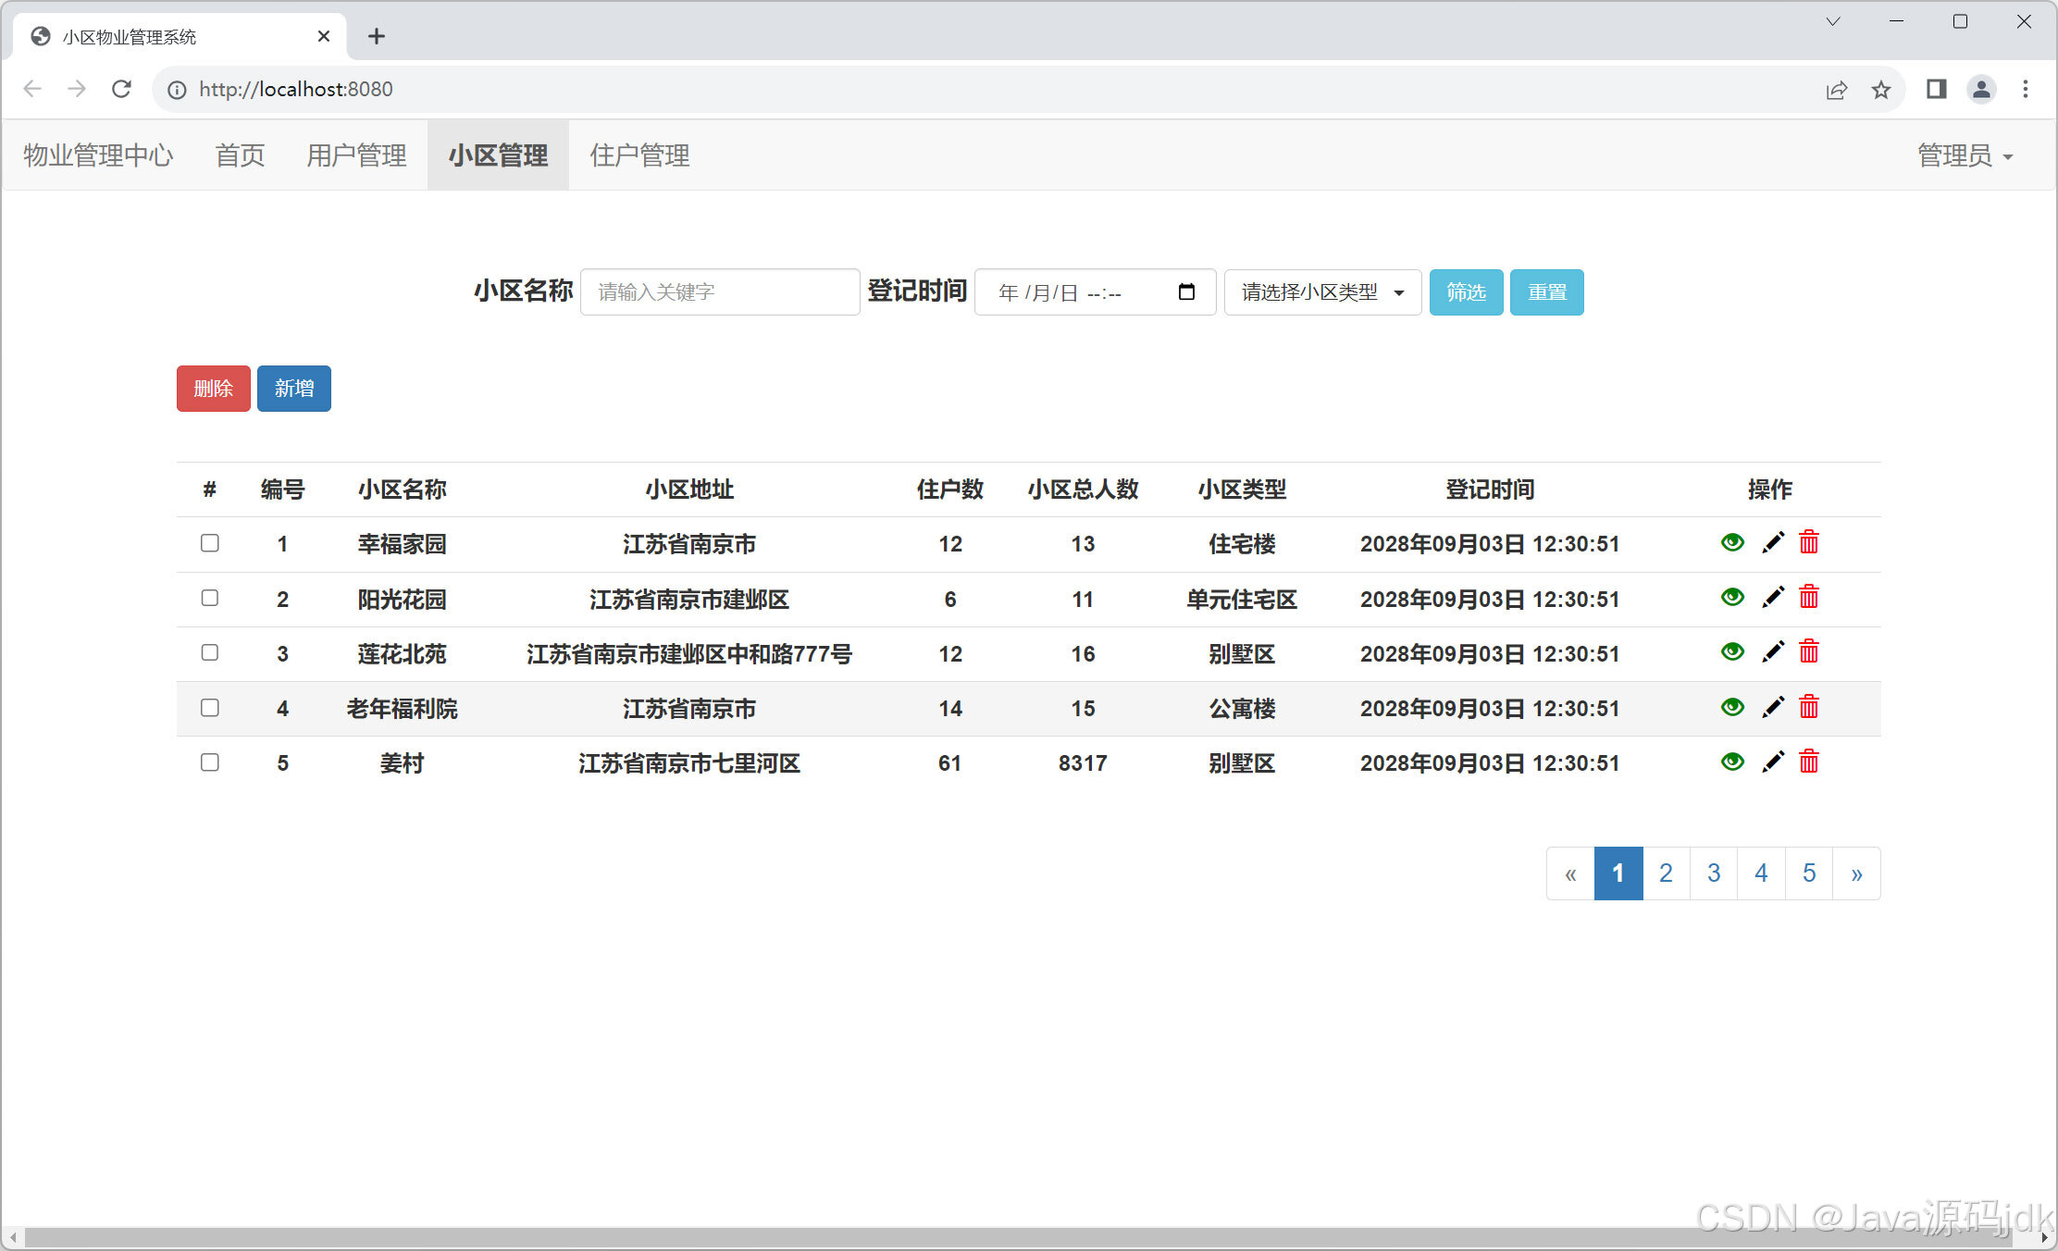Tick the 姜村 row checkbox
Screen dimensions: 2058x1251
[x=210, y=762]
